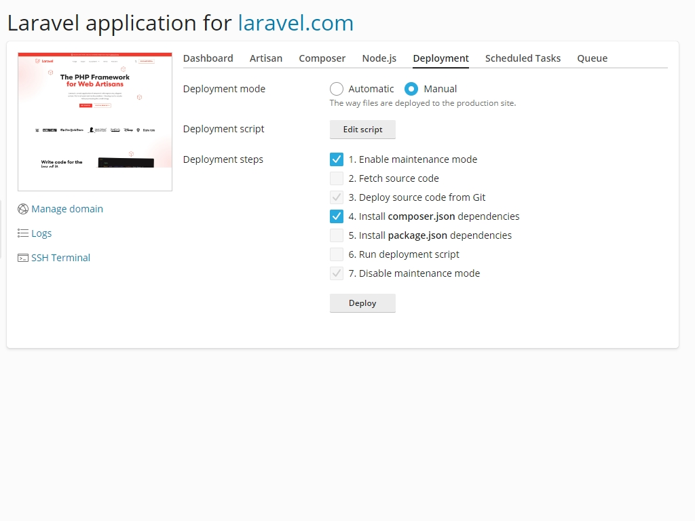Open the Artisan tab
Image resolution: width=695 pixels, height=521 pixels.
point(265,58)
